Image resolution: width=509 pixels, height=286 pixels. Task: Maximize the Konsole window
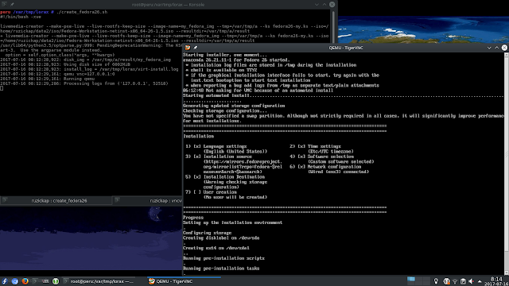(x=324, y=4)
